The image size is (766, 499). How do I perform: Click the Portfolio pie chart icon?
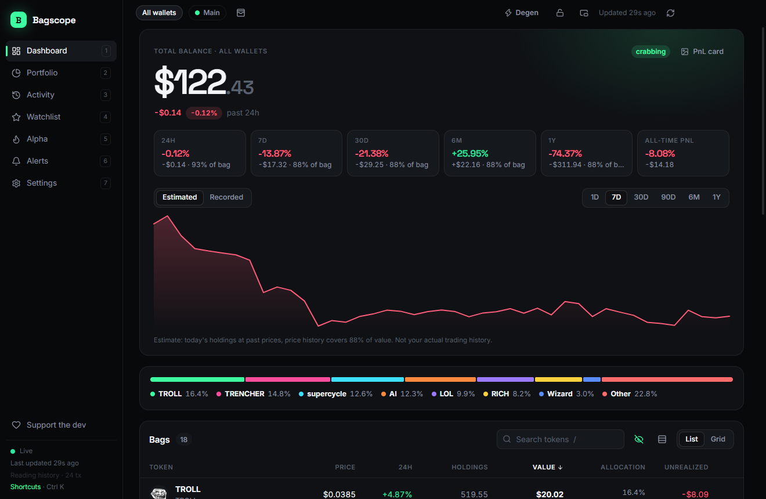pyautogui.click(x=16, y=73)
